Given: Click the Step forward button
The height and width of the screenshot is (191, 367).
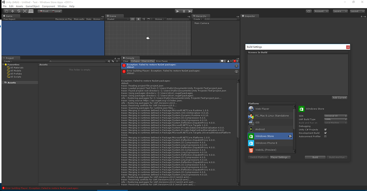Looking at the screenshot, I should pyautogui.click(x=190, y=11).
